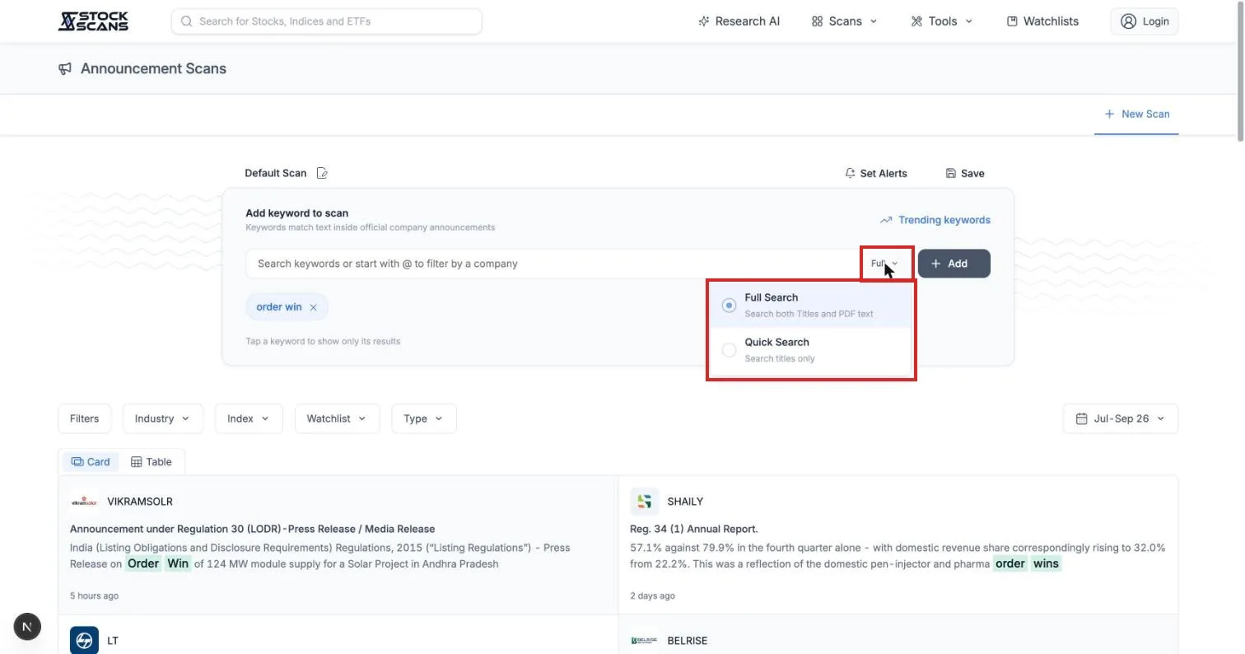Screen dimensions: 1245x654
Task: Expand the Index dropdown
Action: tap(249, 418)
